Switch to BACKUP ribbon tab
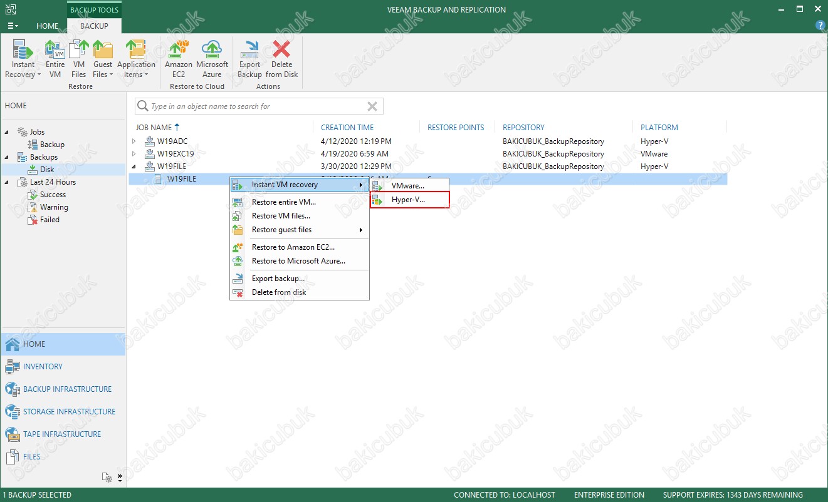 [x=94, y=26]
